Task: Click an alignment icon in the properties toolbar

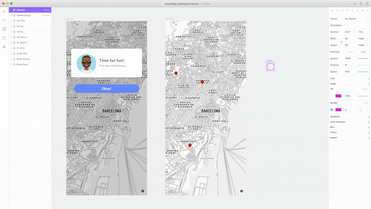Action: tap(332, 10)
